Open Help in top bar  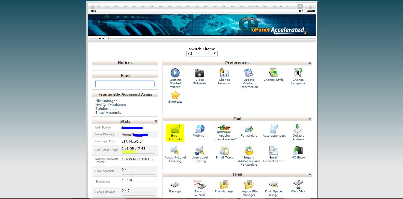[300, 8]
